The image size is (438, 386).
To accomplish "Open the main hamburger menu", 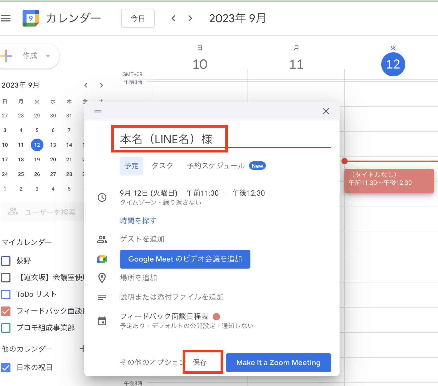I will [6, 18].
